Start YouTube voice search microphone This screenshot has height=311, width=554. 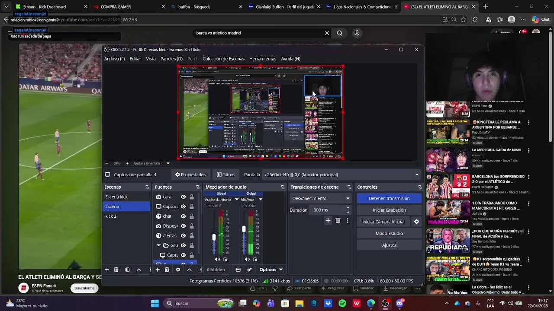pos(357,33)
